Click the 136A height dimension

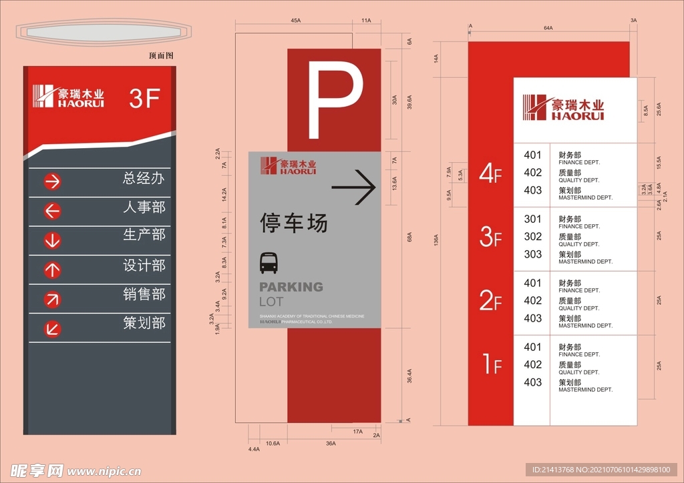(436, 240)
